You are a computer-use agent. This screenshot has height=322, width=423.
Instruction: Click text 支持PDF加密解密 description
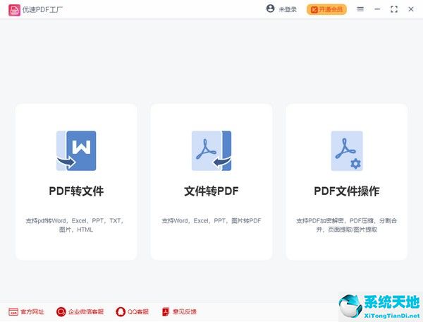(347, 225)
